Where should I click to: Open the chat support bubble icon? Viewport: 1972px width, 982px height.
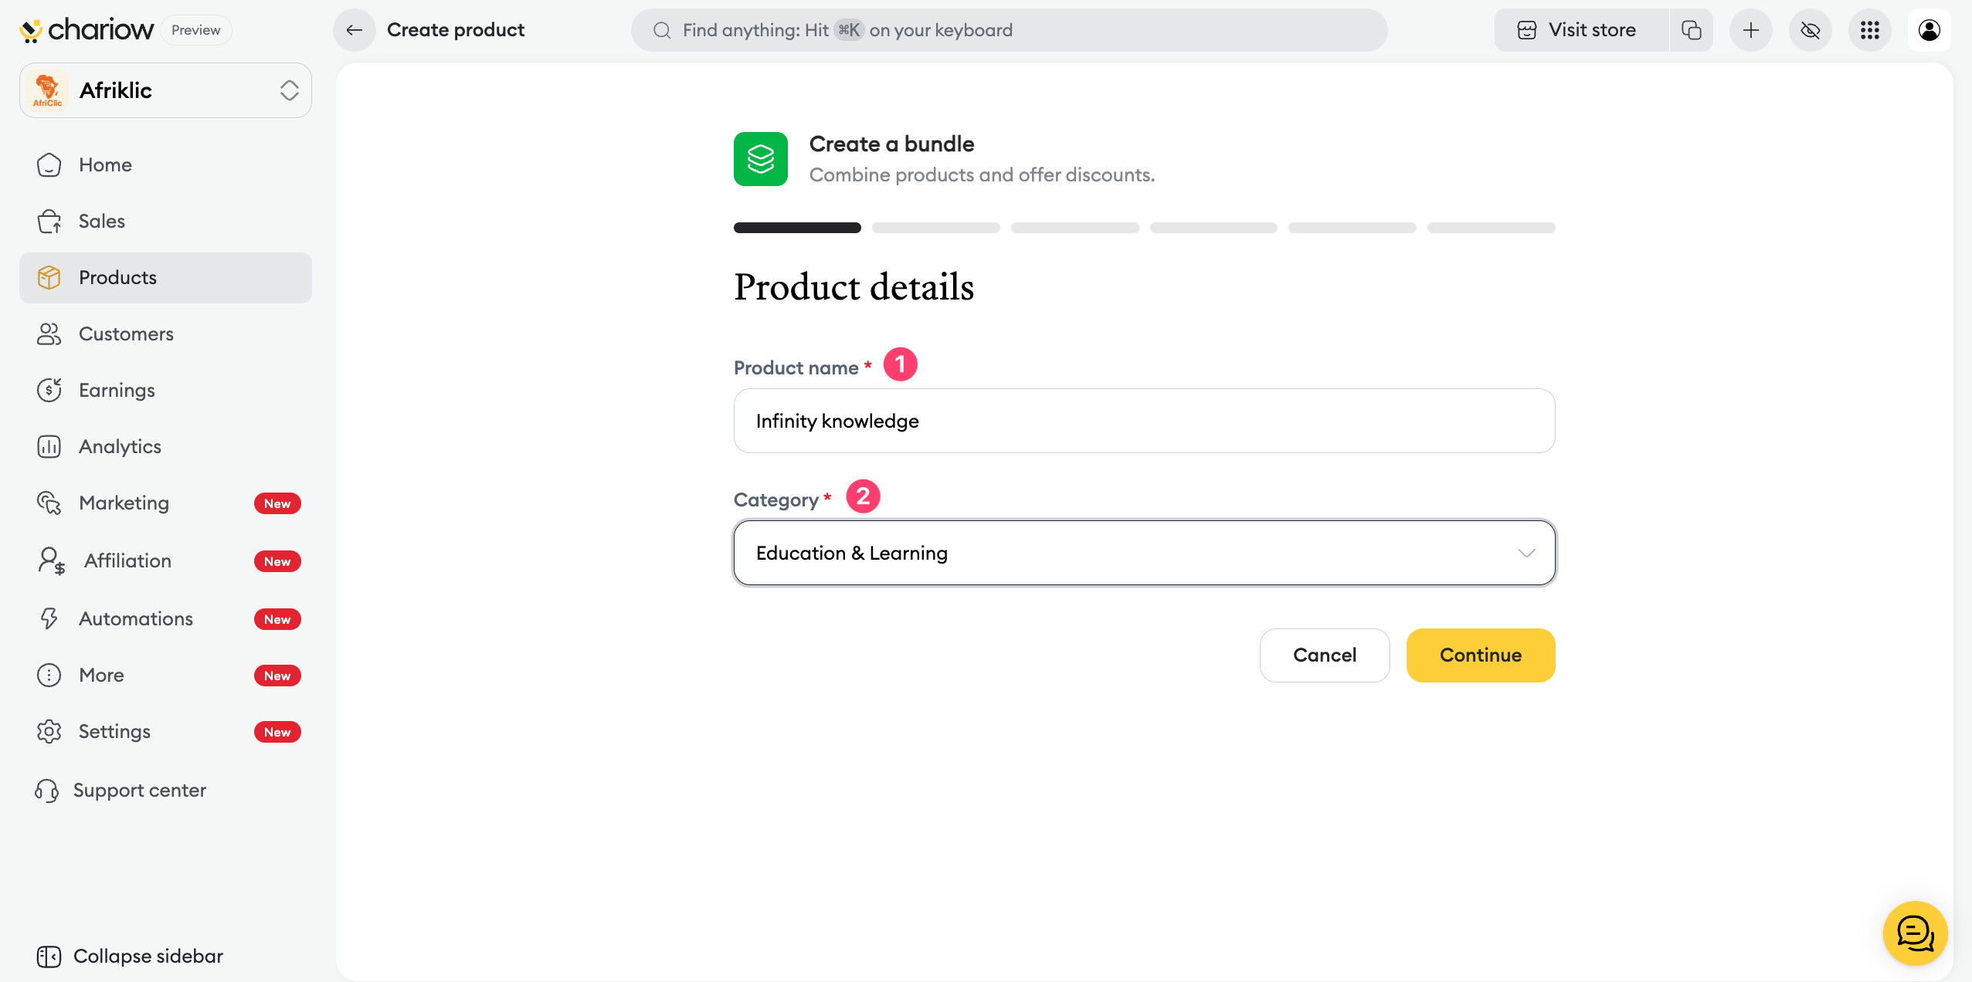1915,933
